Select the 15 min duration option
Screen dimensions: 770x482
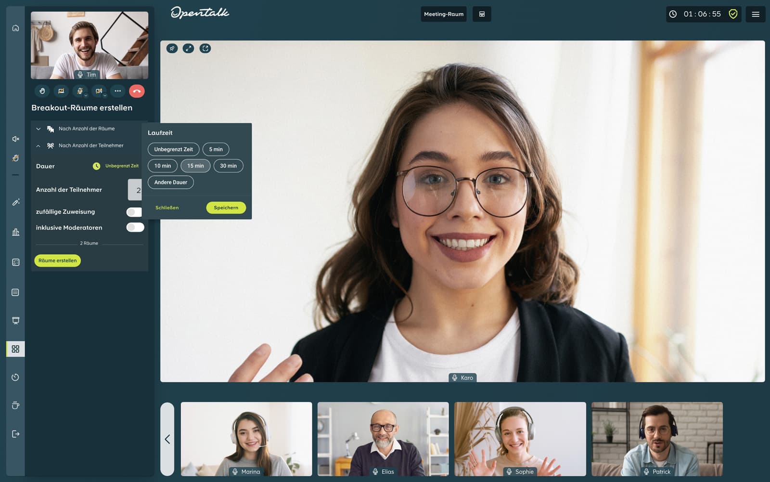[x=195, y=166]
